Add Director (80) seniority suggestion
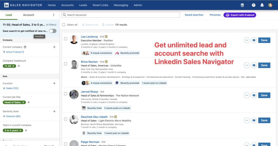Viewport: 278px width, 146px height. pos(12,116)
